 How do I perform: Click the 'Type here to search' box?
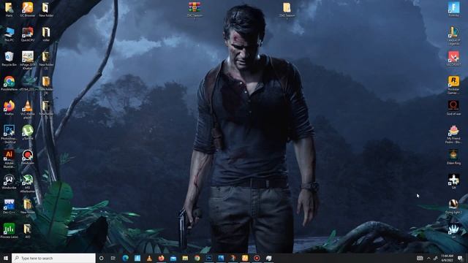(x=53, y=258)
